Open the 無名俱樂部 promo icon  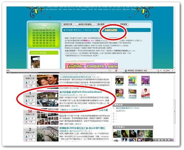point(132,80)
